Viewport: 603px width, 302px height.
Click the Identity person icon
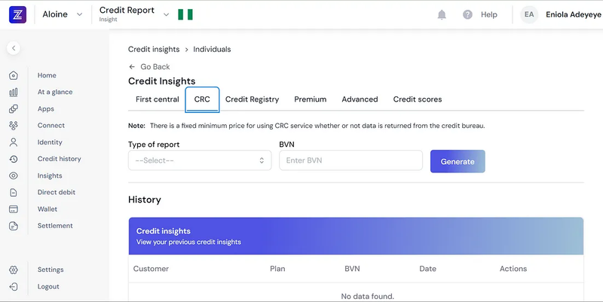(x=14, y=142)
